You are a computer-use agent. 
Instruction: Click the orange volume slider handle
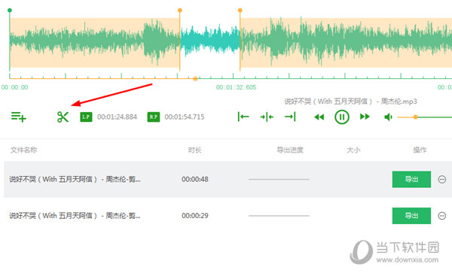click(415, 117)
